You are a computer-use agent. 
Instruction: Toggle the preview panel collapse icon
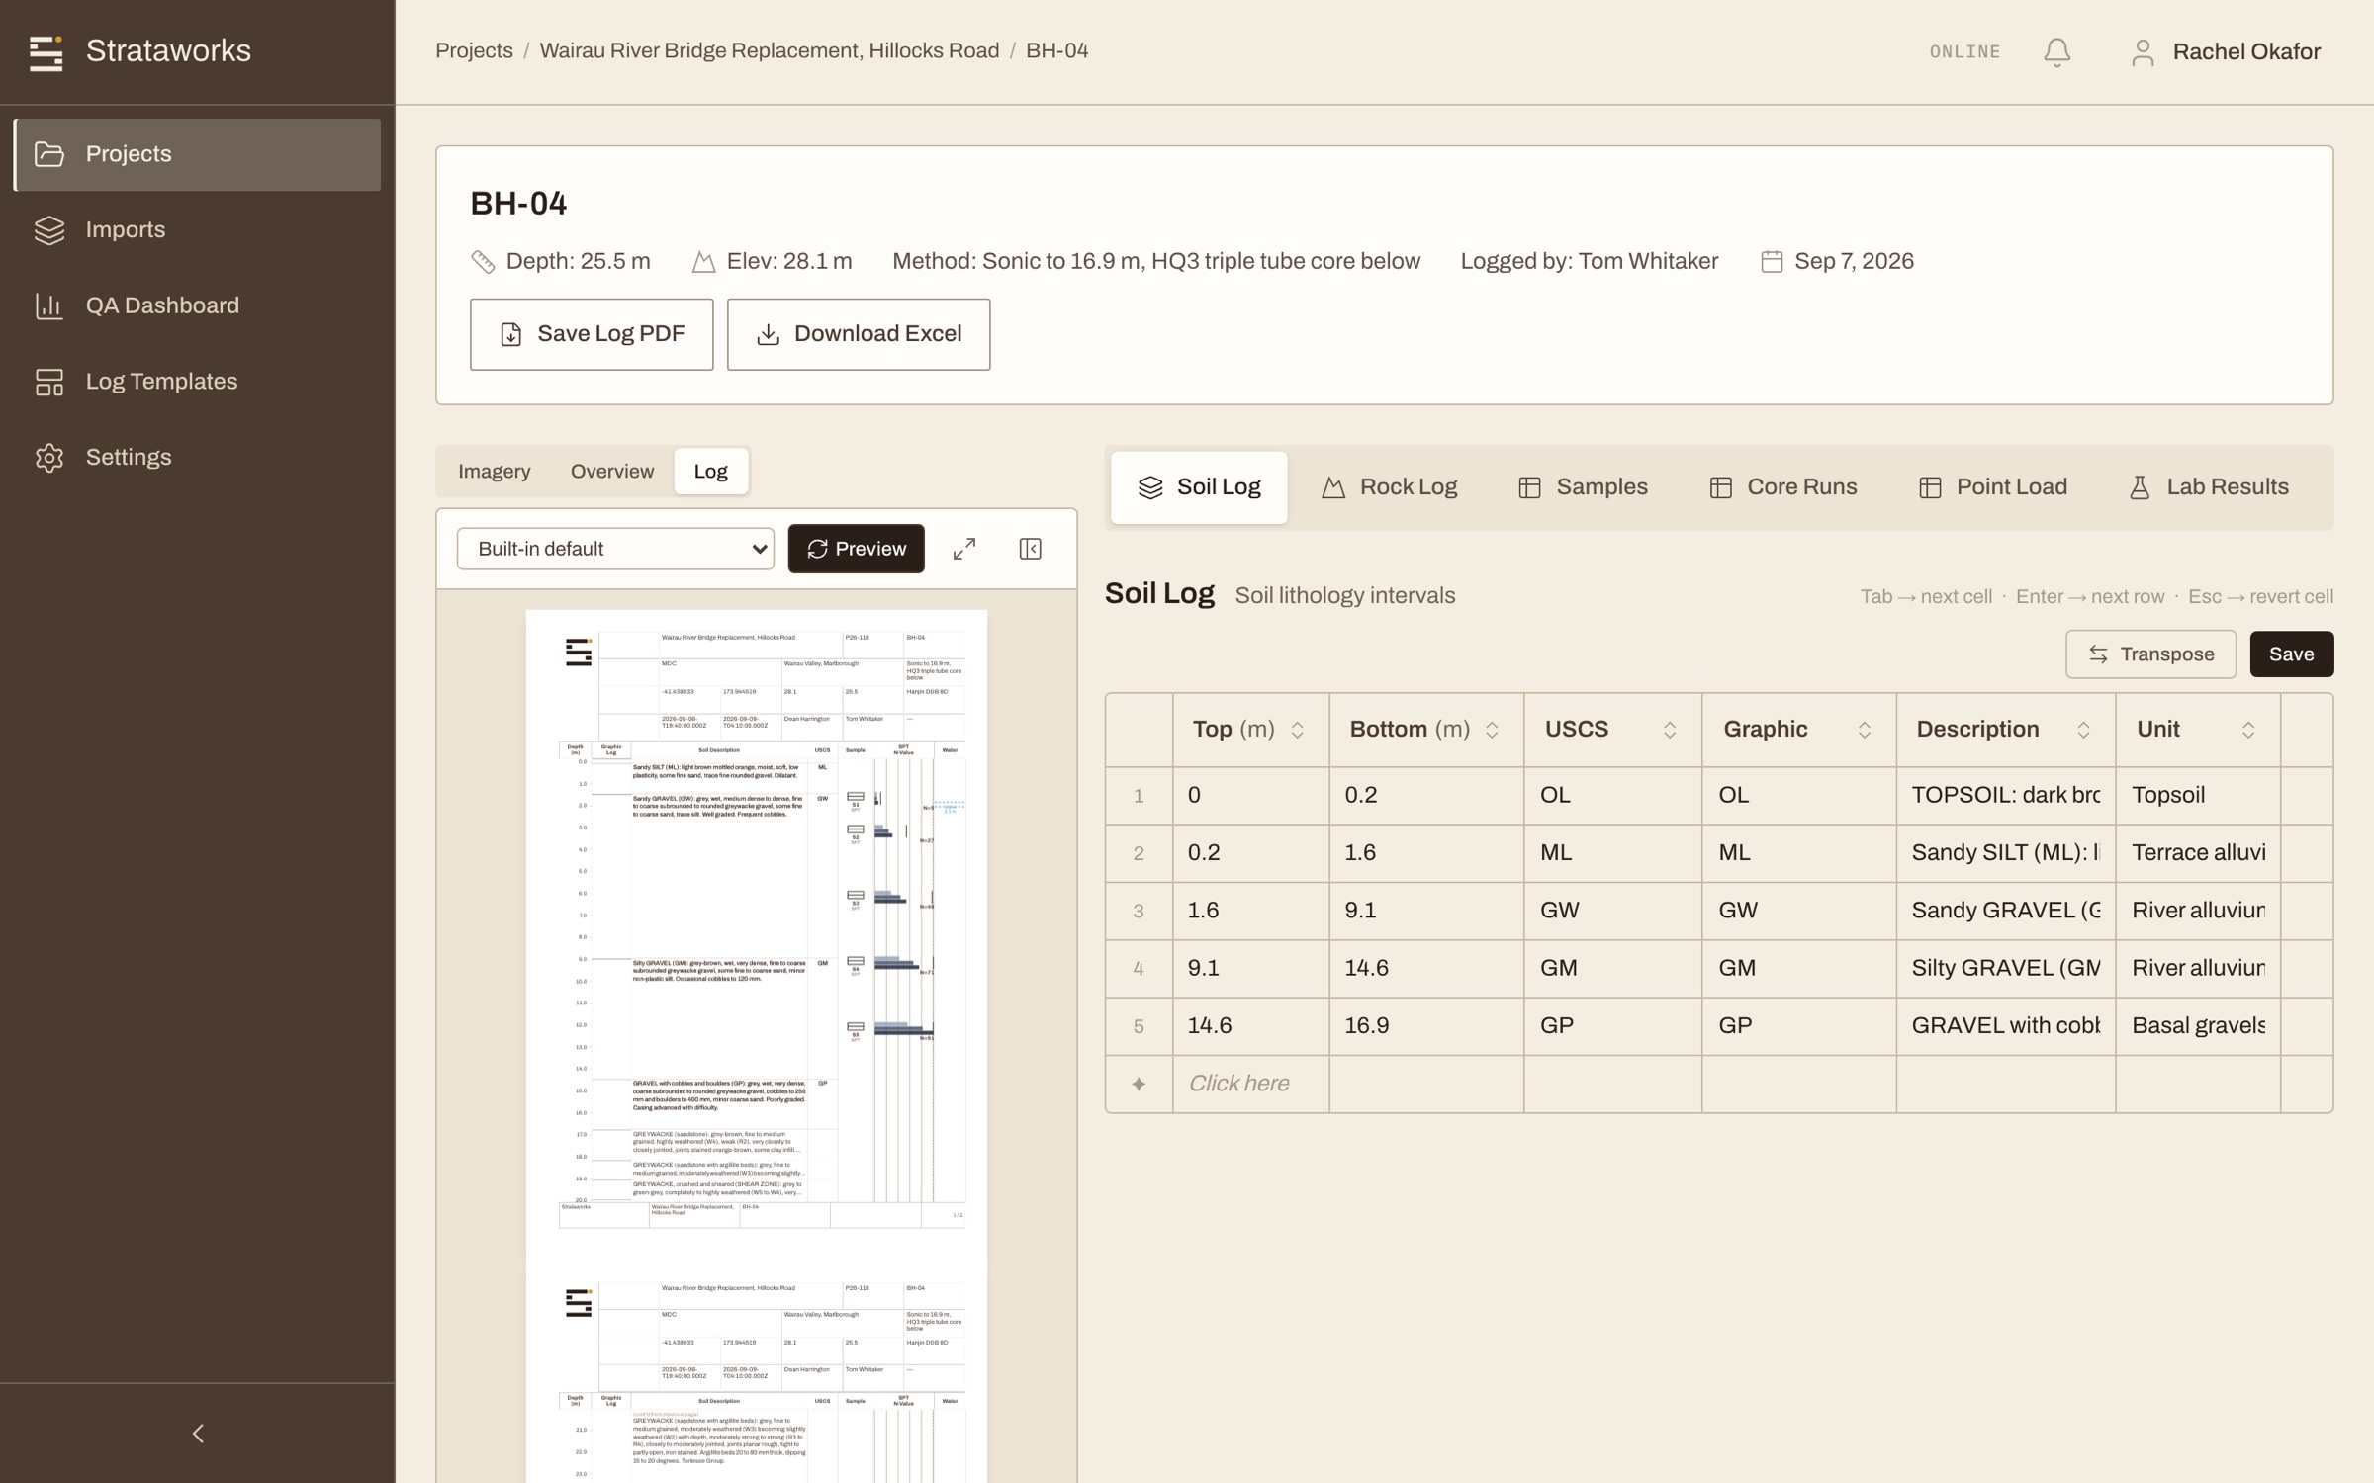tap(1030, 549)
